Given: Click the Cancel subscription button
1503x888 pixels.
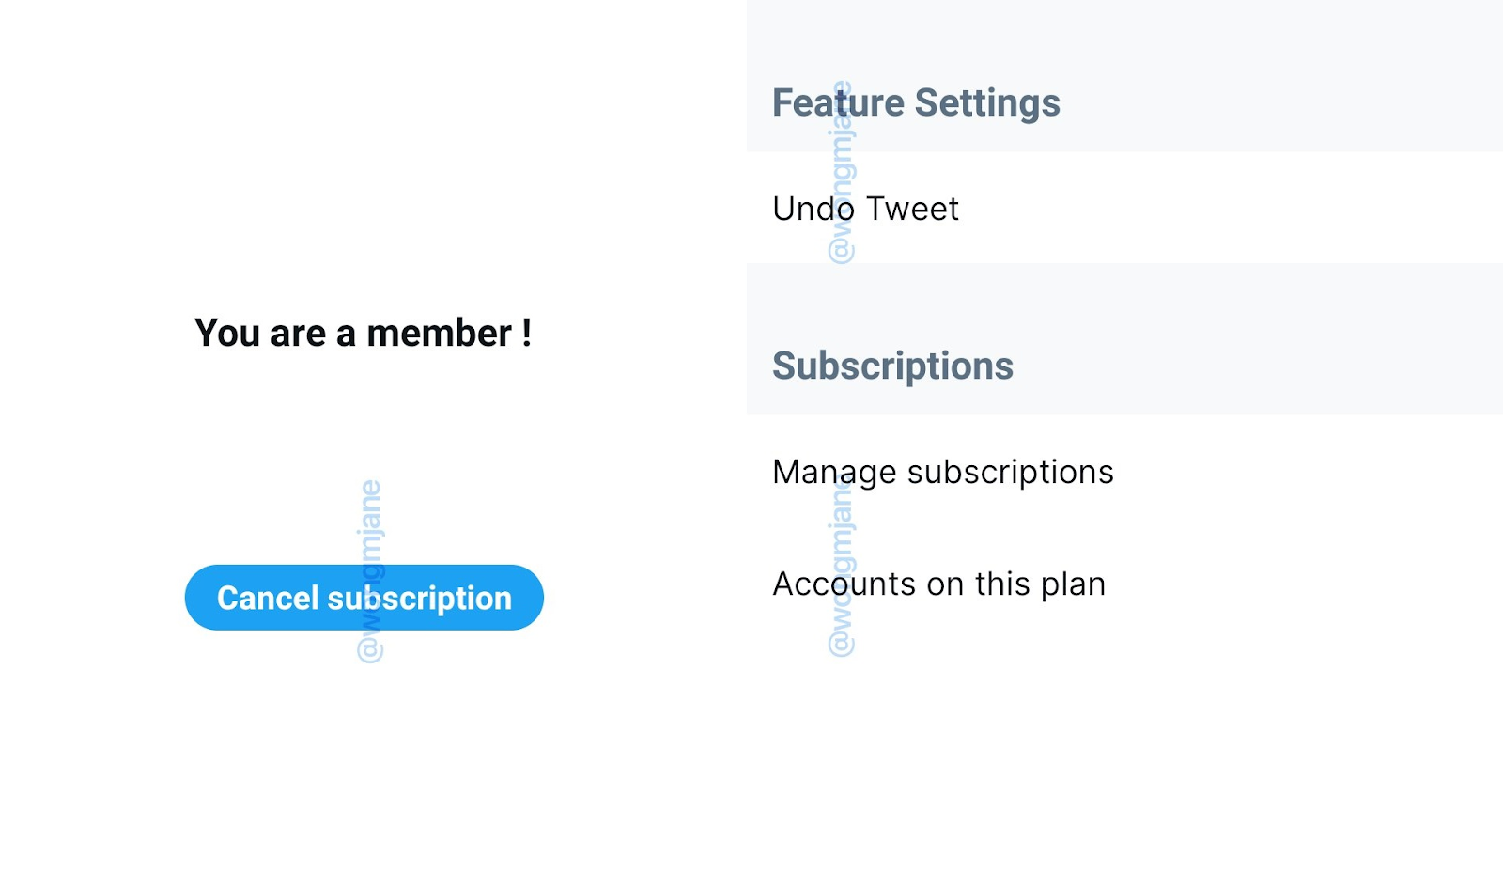Looking at the screenshot, I should pos(364,597).
